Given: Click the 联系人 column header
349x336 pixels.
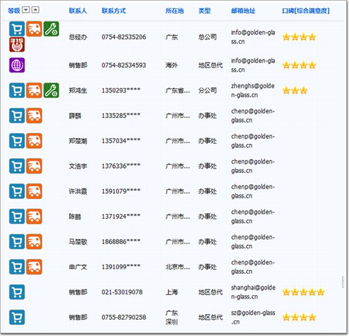Looking at the screenshot, I should tap(78, 11).
